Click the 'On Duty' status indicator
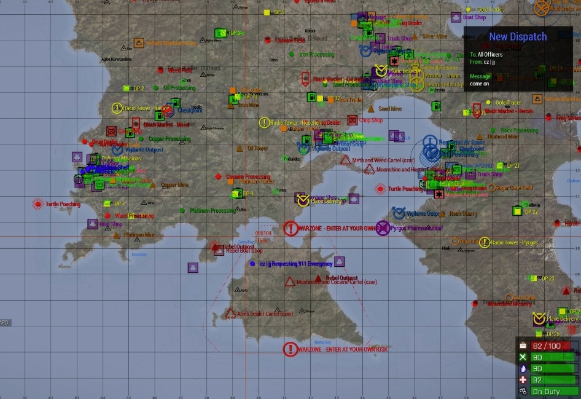This screenshot has height=399, width=581. [555, 391]
